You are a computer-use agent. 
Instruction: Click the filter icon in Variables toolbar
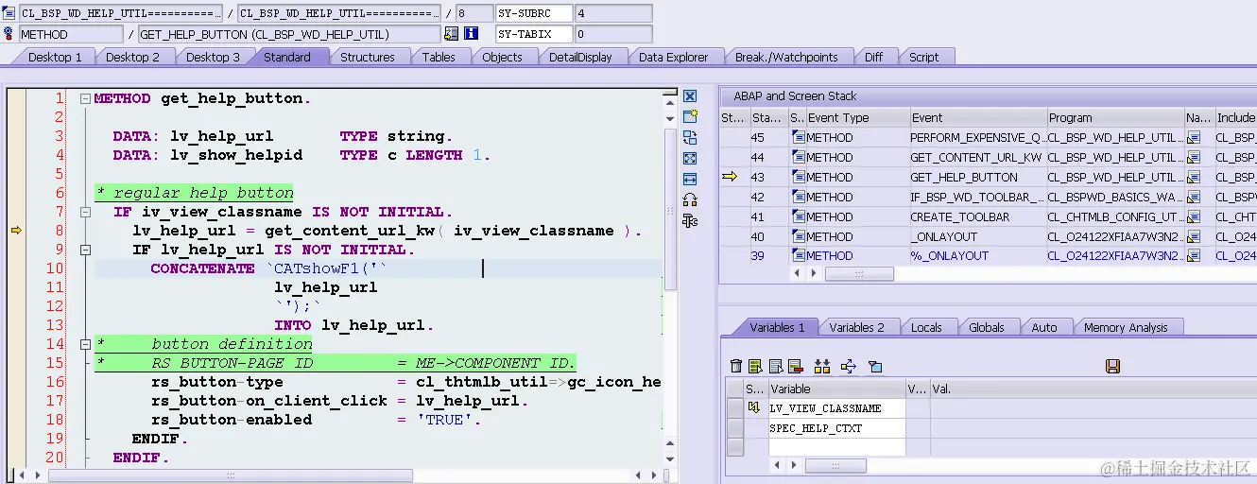[875, 366]
